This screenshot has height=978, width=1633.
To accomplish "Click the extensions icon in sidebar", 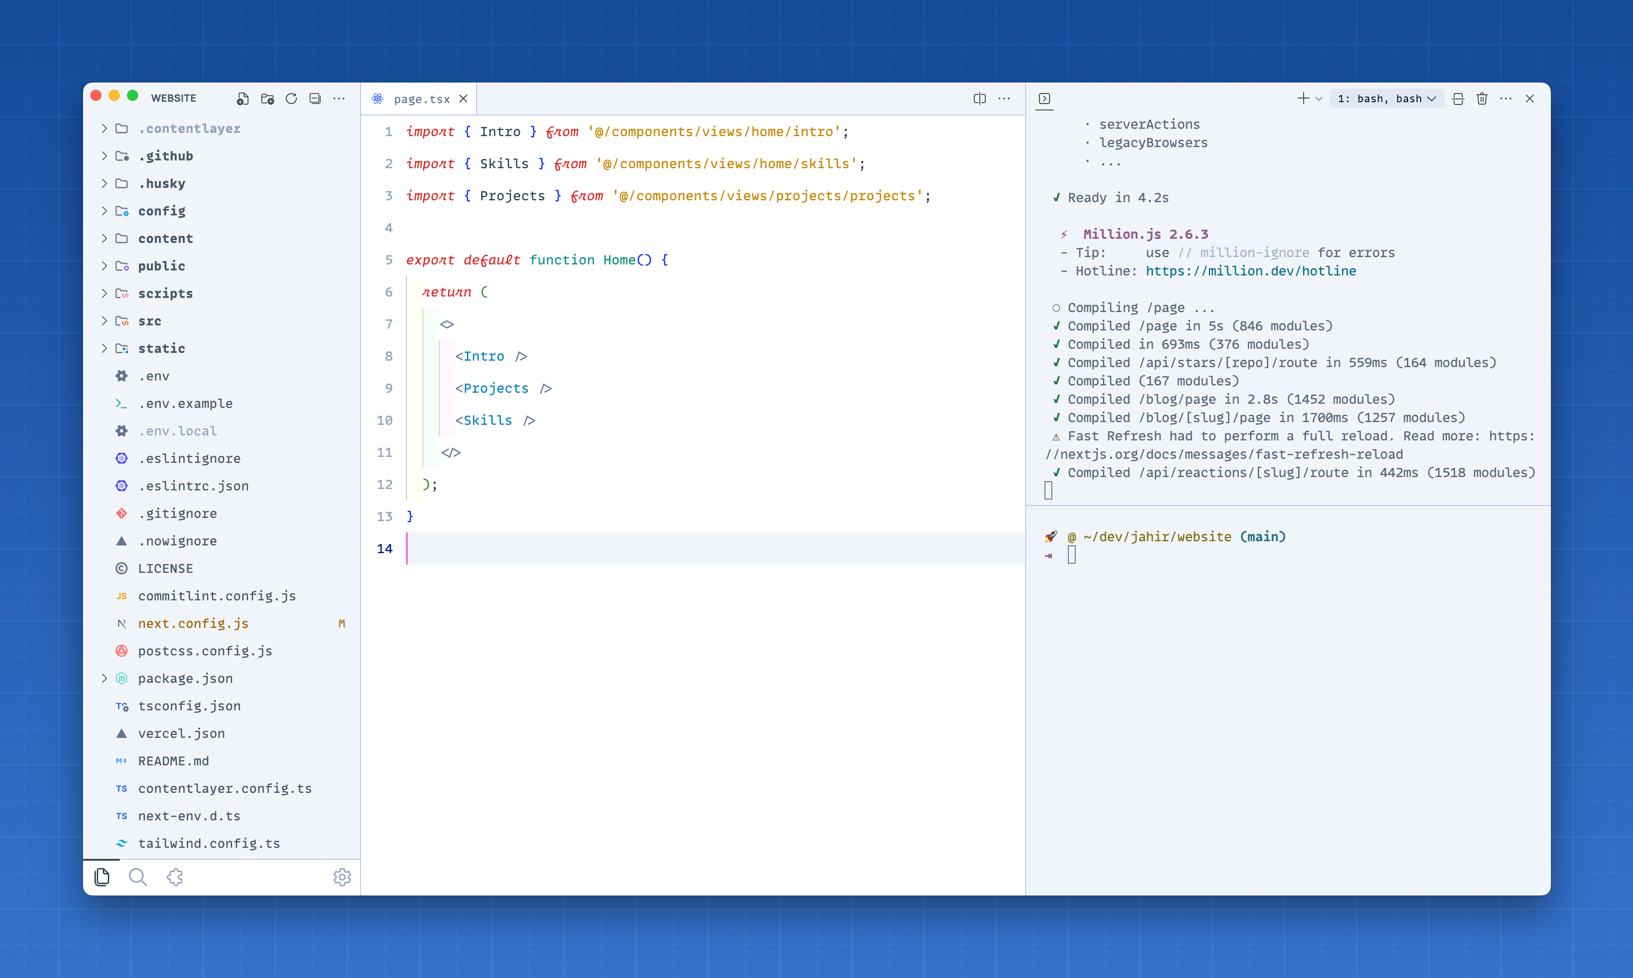I will [x=175, y=877].
